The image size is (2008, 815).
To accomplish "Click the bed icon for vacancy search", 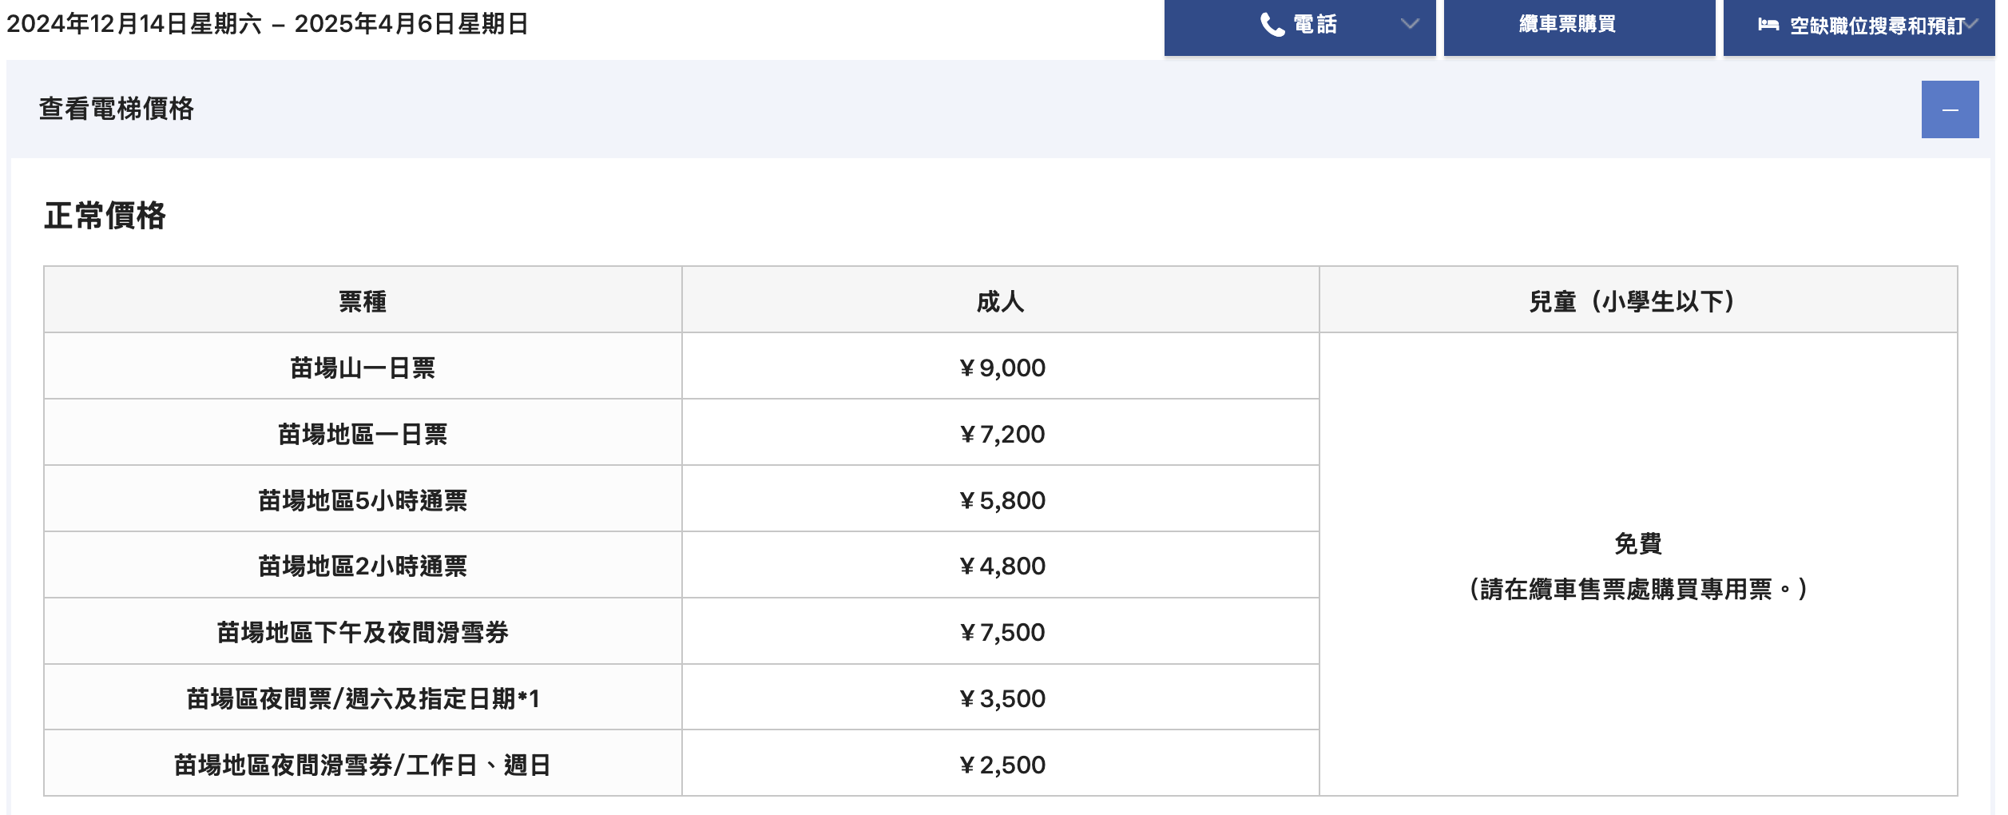I will tap(1768, 25).
